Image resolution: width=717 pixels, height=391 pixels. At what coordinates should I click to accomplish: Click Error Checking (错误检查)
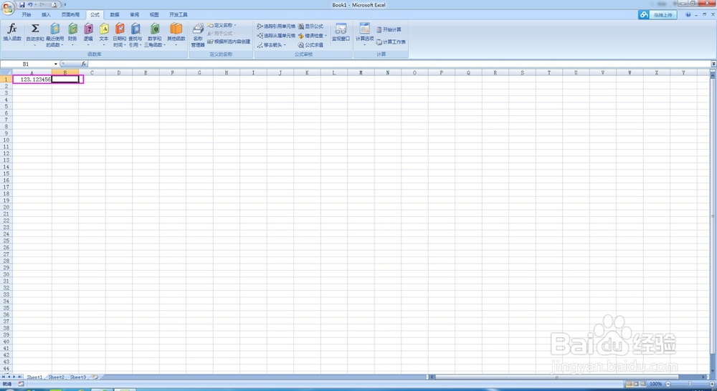pyautogui.click(x=310, y=36)
